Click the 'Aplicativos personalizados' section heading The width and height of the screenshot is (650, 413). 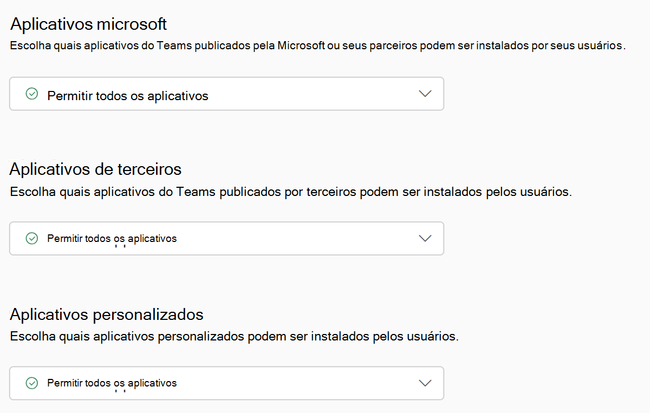(x=107, y=314)
